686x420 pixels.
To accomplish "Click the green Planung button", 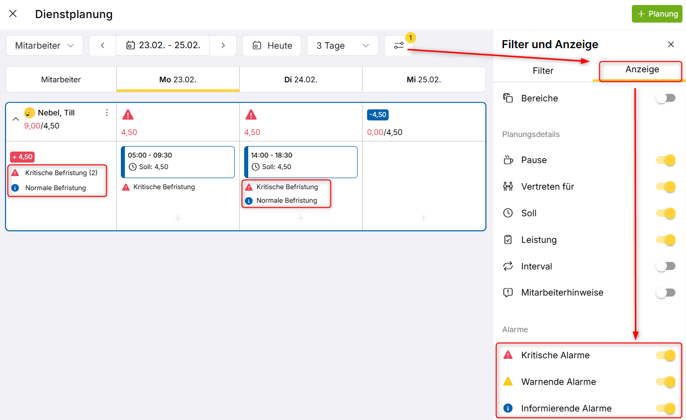I will tap(657, 14).
